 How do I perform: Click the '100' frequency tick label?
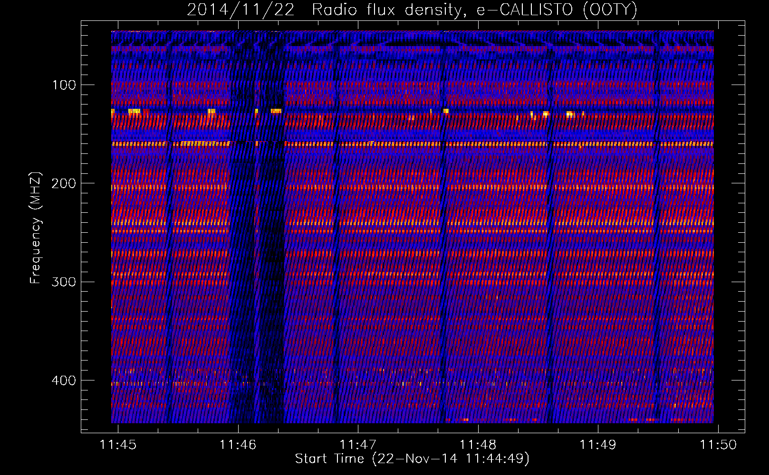pyautogui.click(x=64, y=85)
